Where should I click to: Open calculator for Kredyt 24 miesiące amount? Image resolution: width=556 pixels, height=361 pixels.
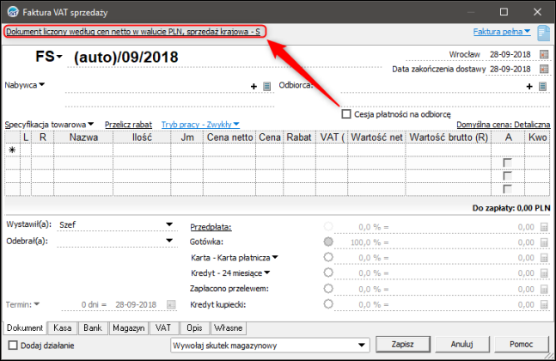pos(544,273)
